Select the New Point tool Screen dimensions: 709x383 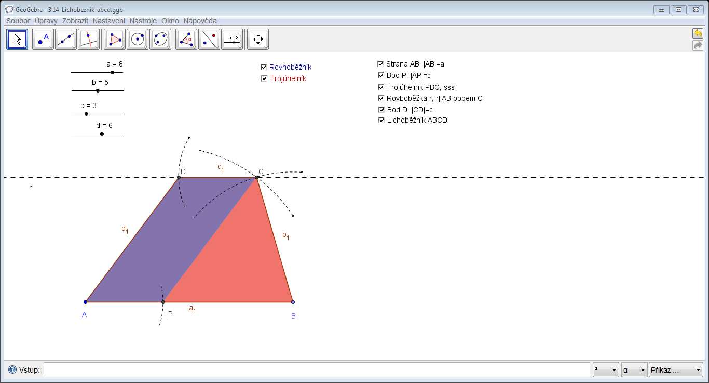pyautogui.click(x=44, y=39)
